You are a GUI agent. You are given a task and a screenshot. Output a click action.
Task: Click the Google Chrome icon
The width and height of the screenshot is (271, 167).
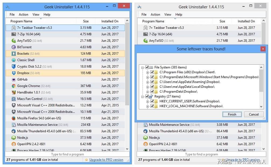tap(14, 86)
